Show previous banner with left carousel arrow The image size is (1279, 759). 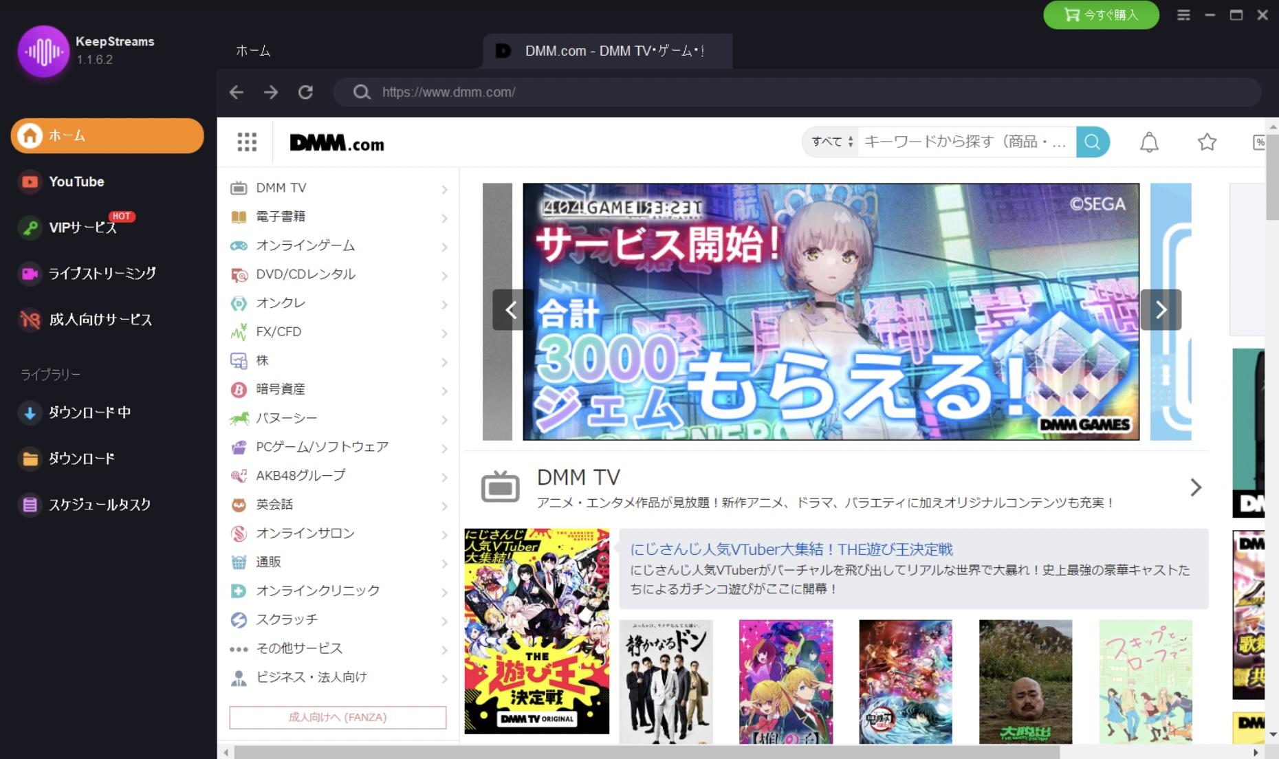(x=511, y=310)
